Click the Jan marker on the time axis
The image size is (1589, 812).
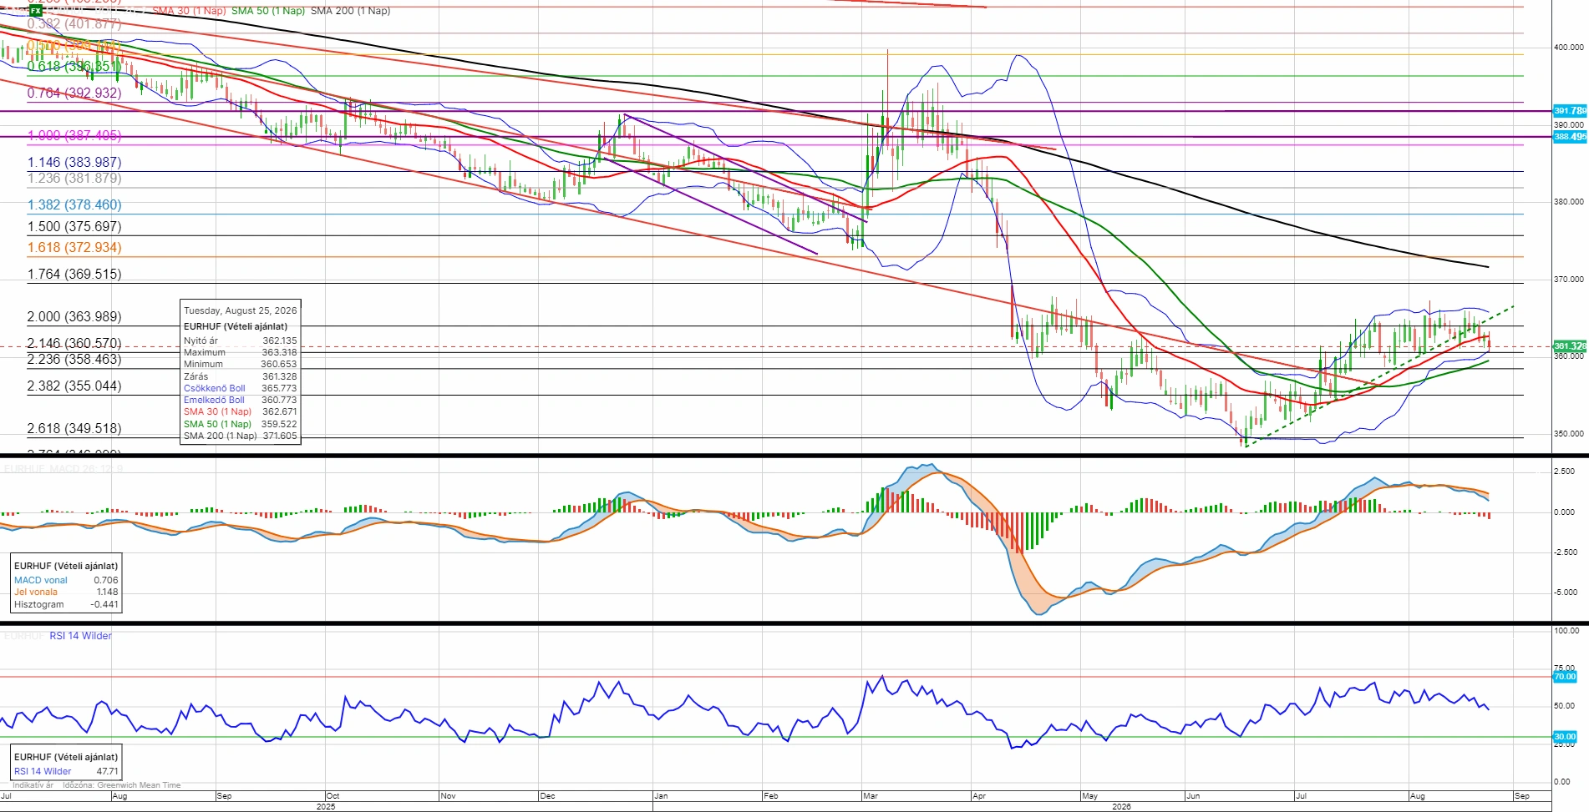point(661,796)
